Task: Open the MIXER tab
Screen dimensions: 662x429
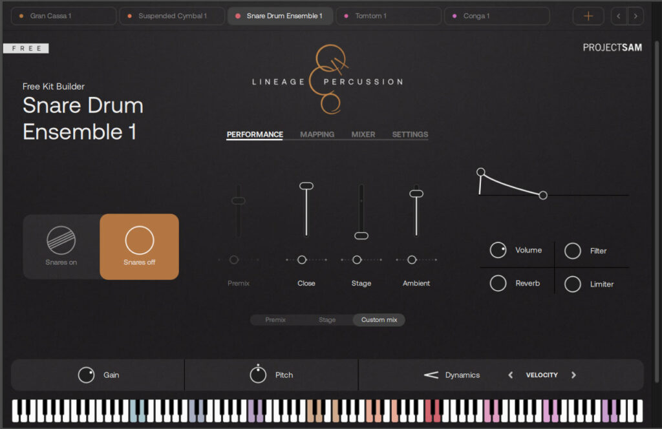Action: (363, 134)
